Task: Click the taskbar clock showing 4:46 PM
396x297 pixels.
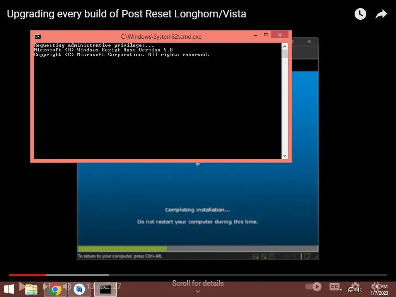Action: [379, 290]
